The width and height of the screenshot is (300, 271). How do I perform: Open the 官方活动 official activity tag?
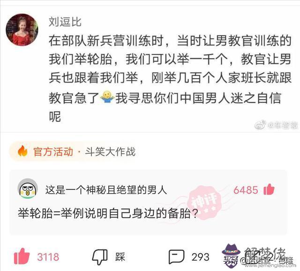pos(53,151)
